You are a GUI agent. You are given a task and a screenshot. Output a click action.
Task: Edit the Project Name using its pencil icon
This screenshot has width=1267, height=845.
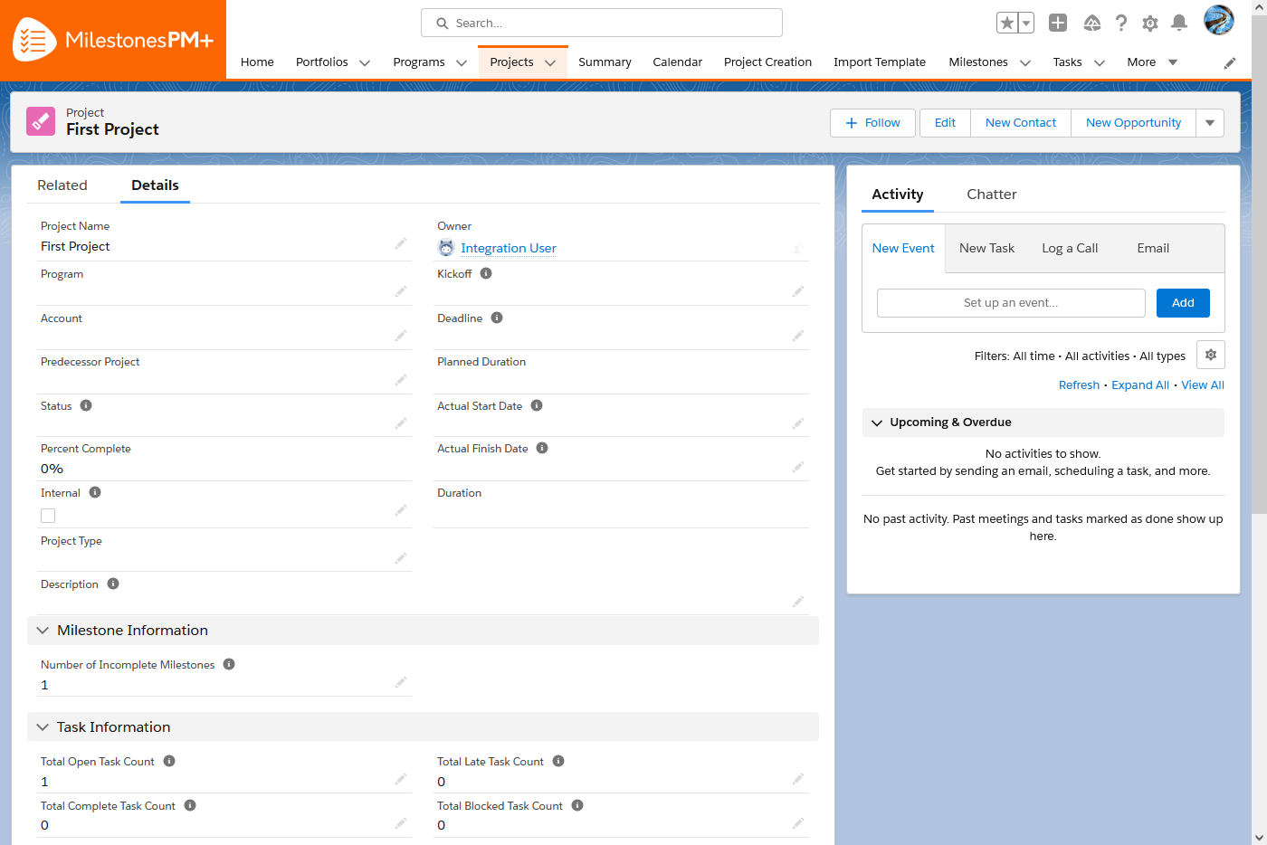click(x=401, y=243)
